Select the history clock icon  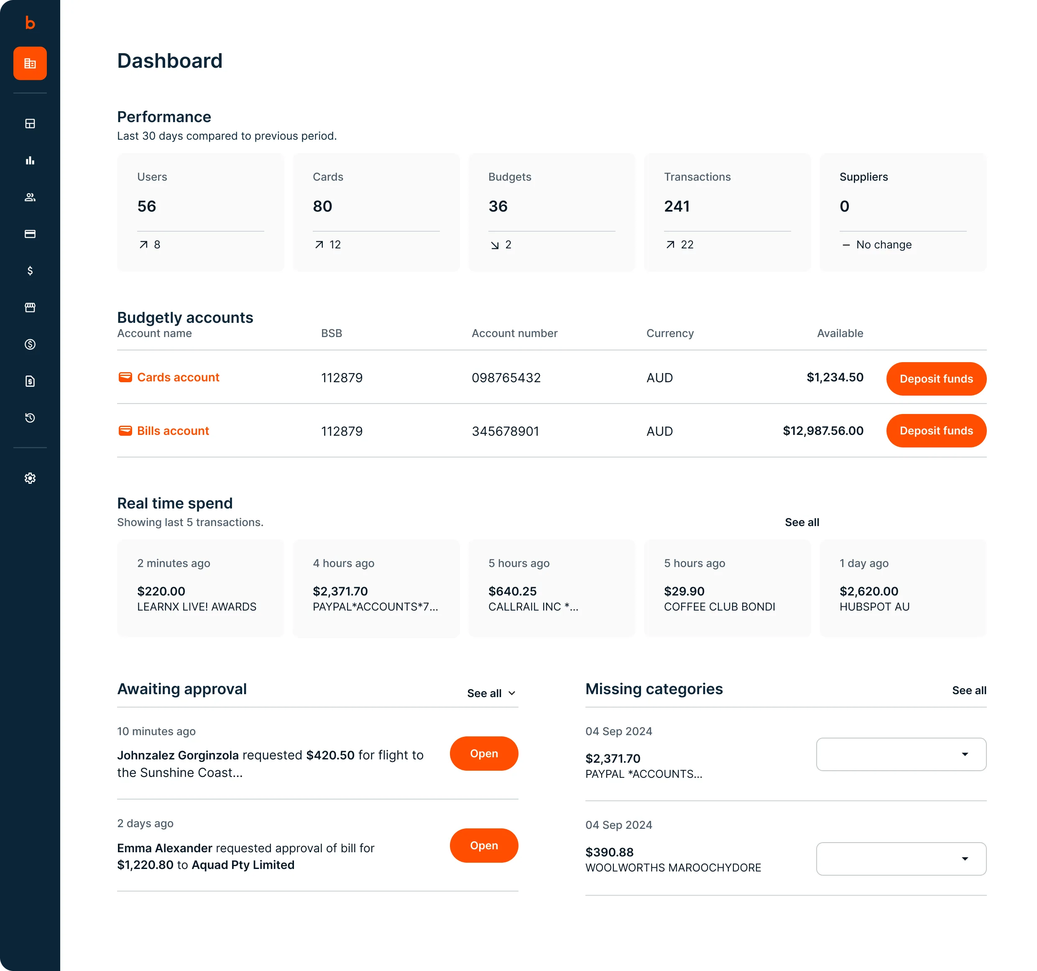(30, 417)
